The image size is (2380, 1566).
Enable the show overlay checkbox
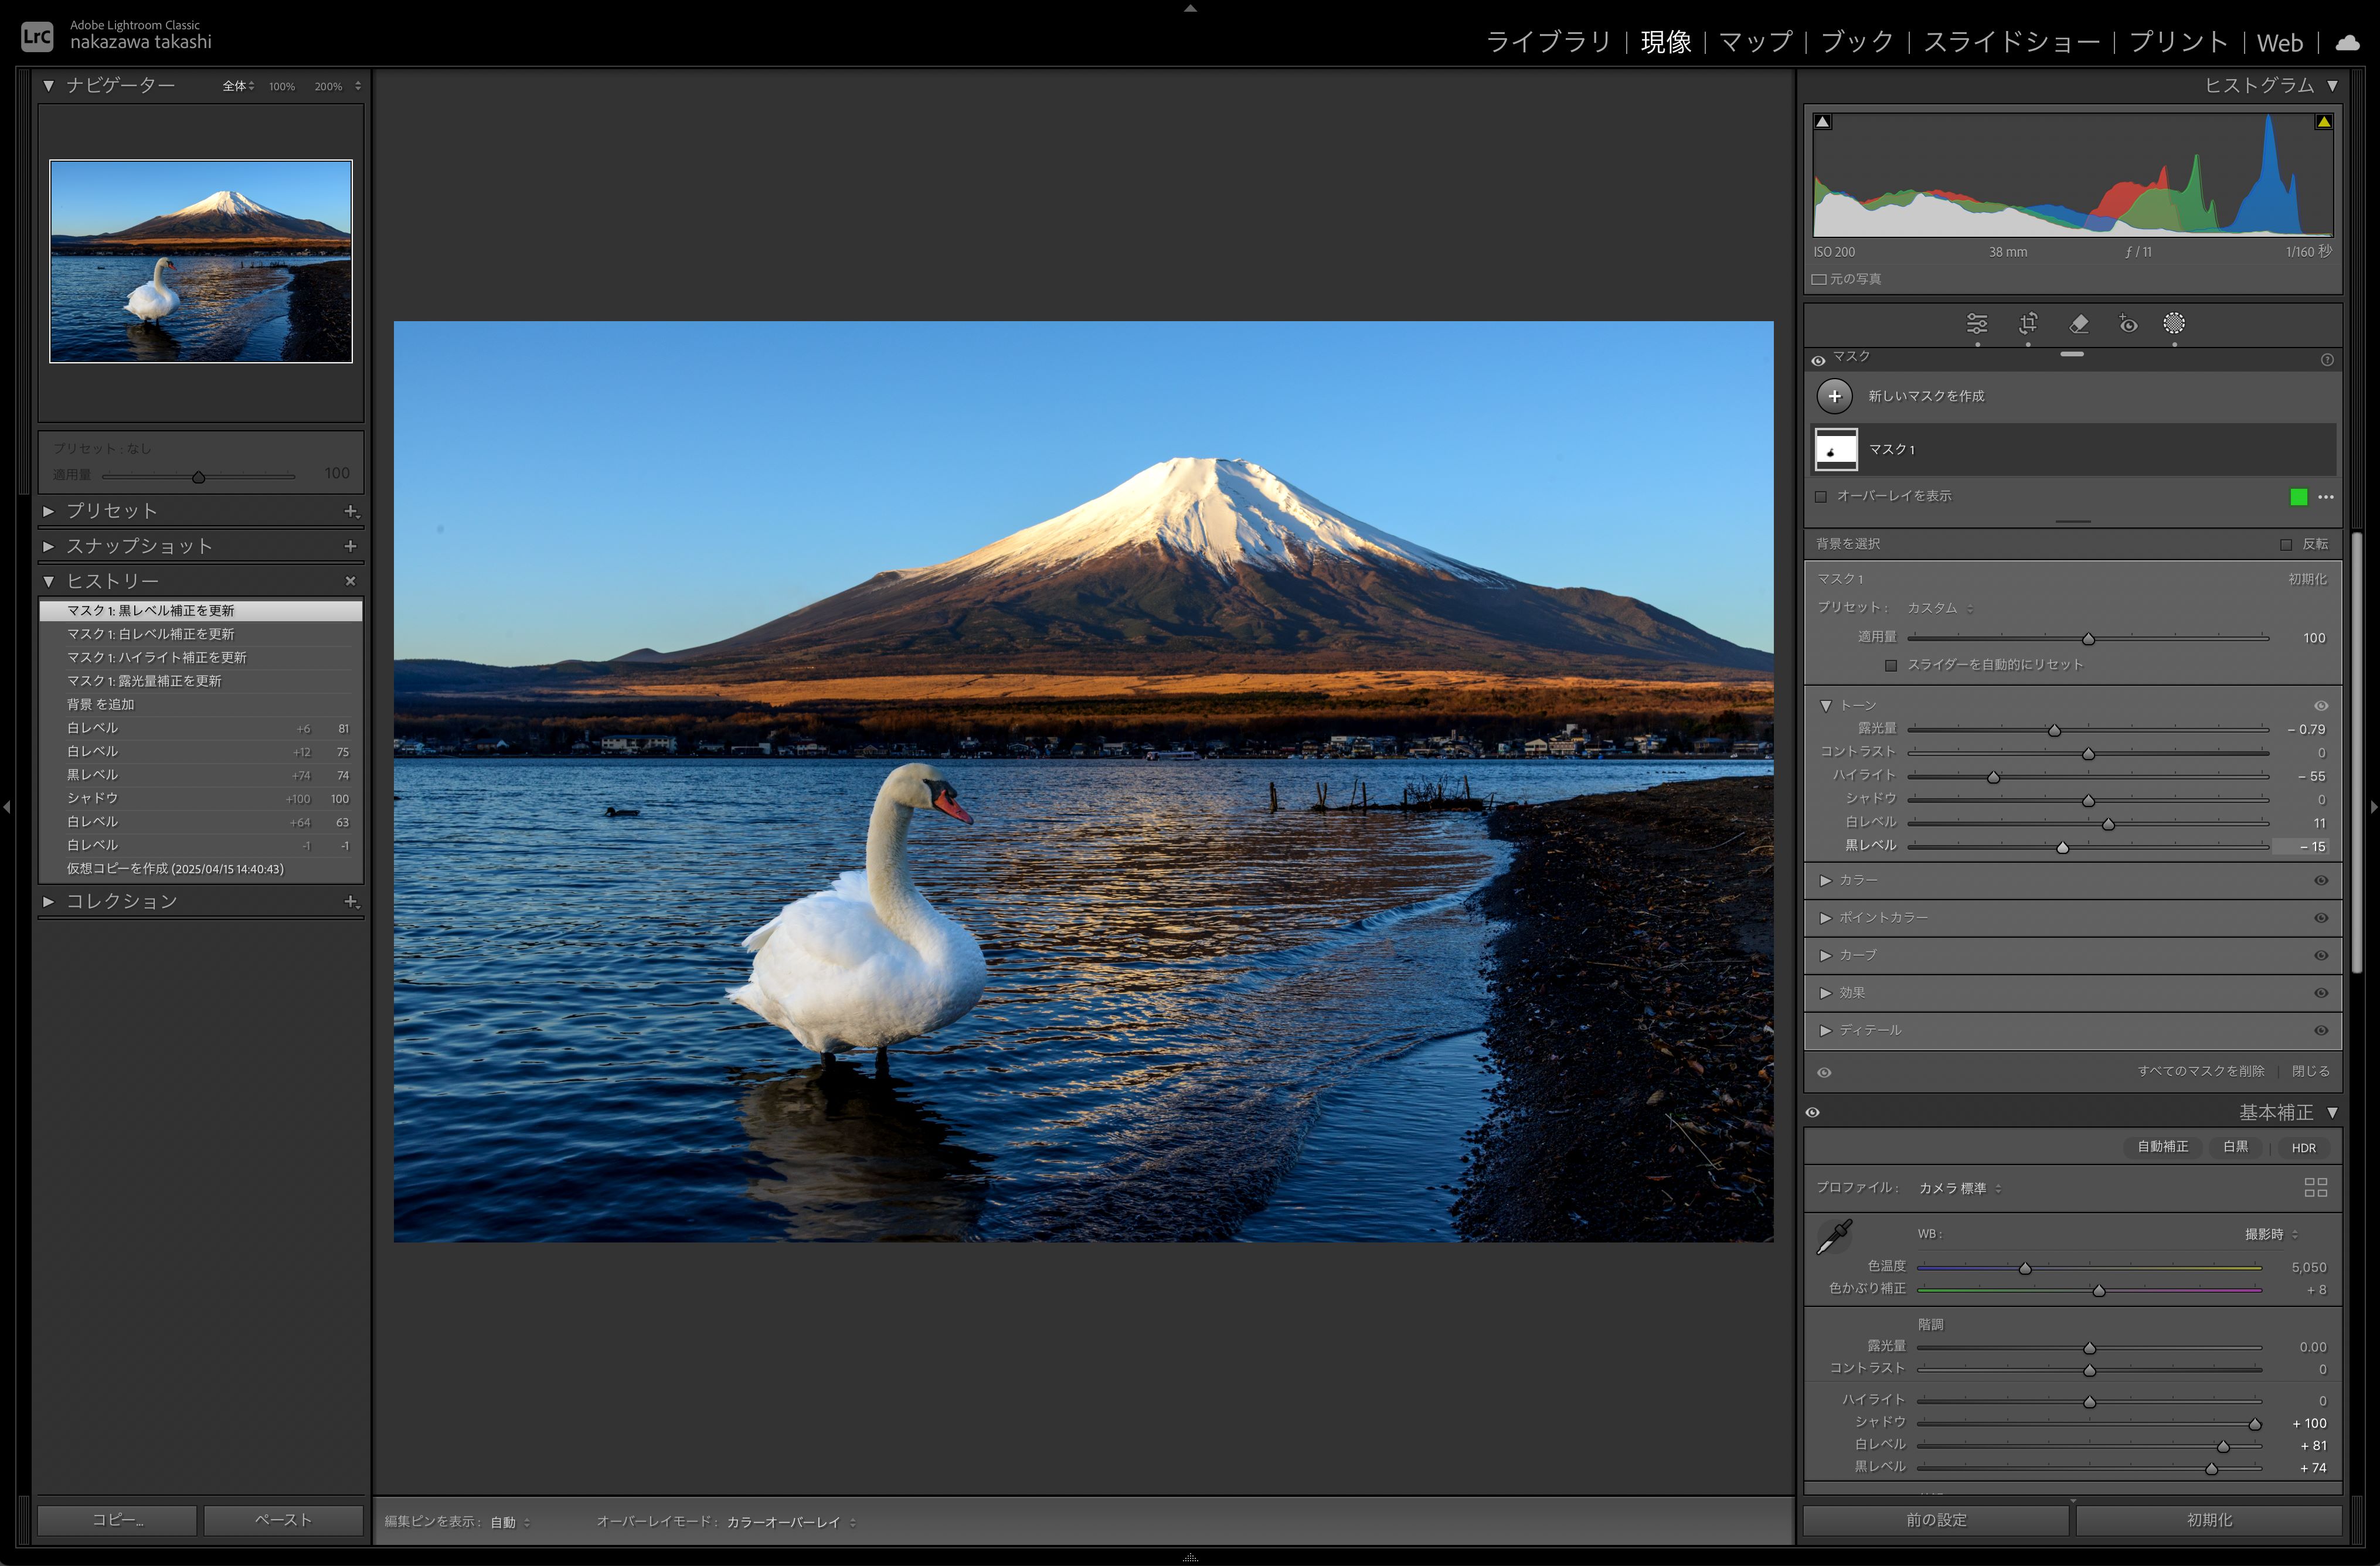(1821, 497)
